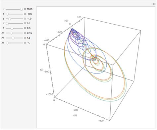Click the t slider thumb

22,9
